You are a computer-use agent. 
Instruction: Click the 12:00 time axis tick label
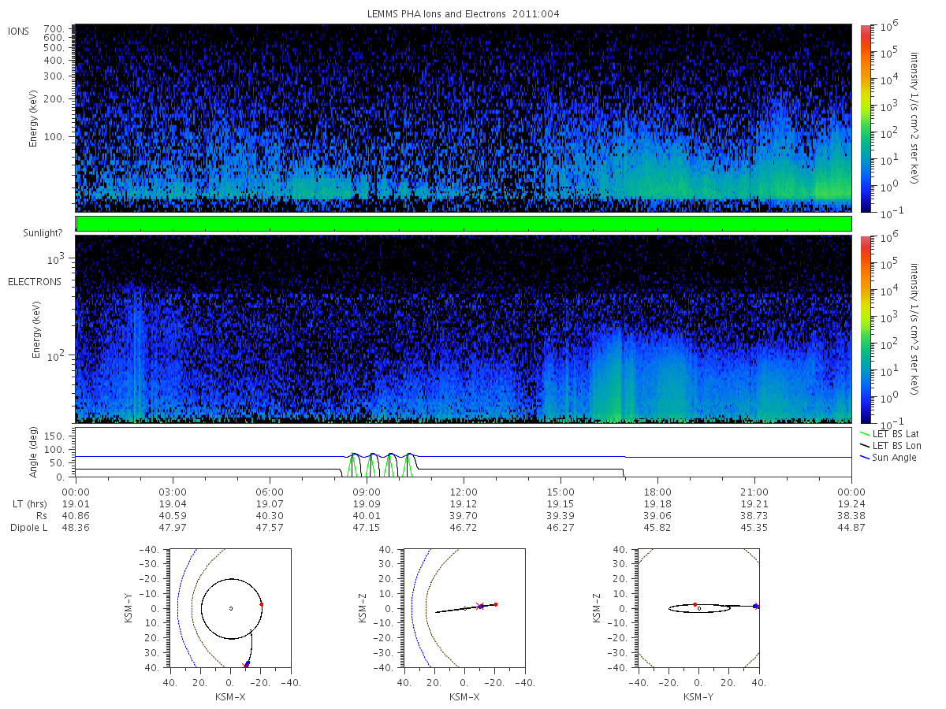(464, 490)
